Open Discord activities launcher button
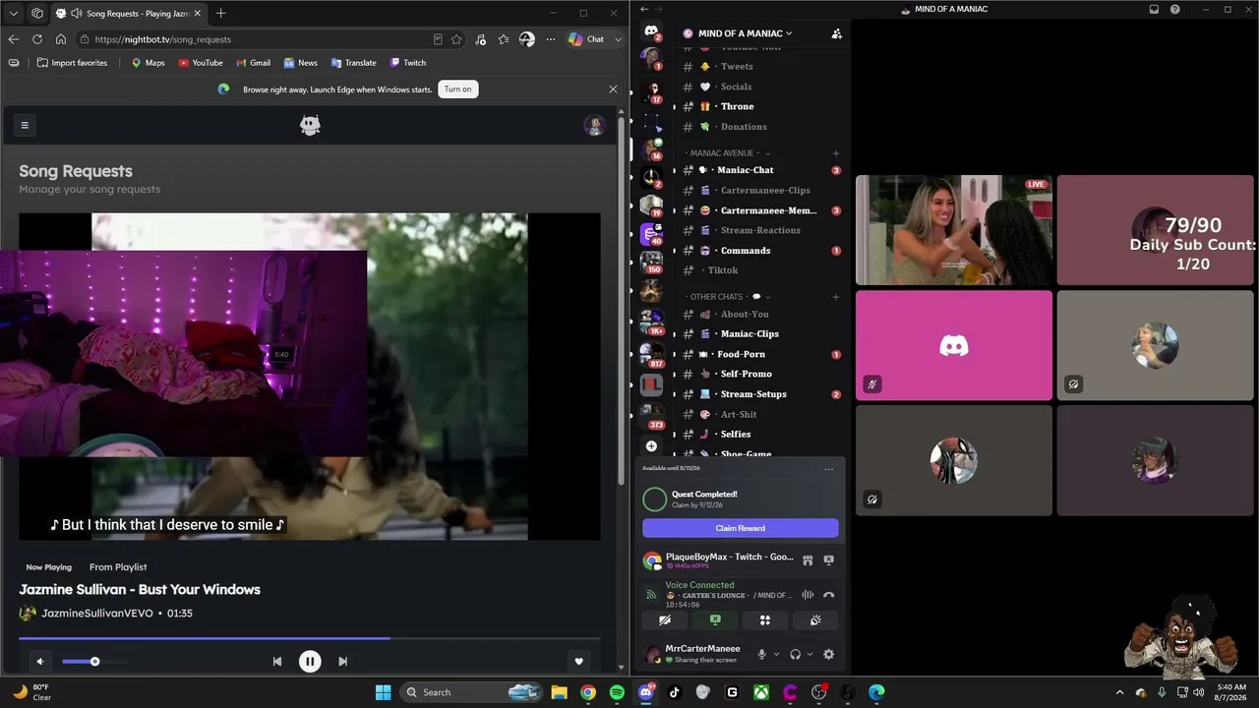Viewport: 1259px width, 708px height. coord(765,620)
